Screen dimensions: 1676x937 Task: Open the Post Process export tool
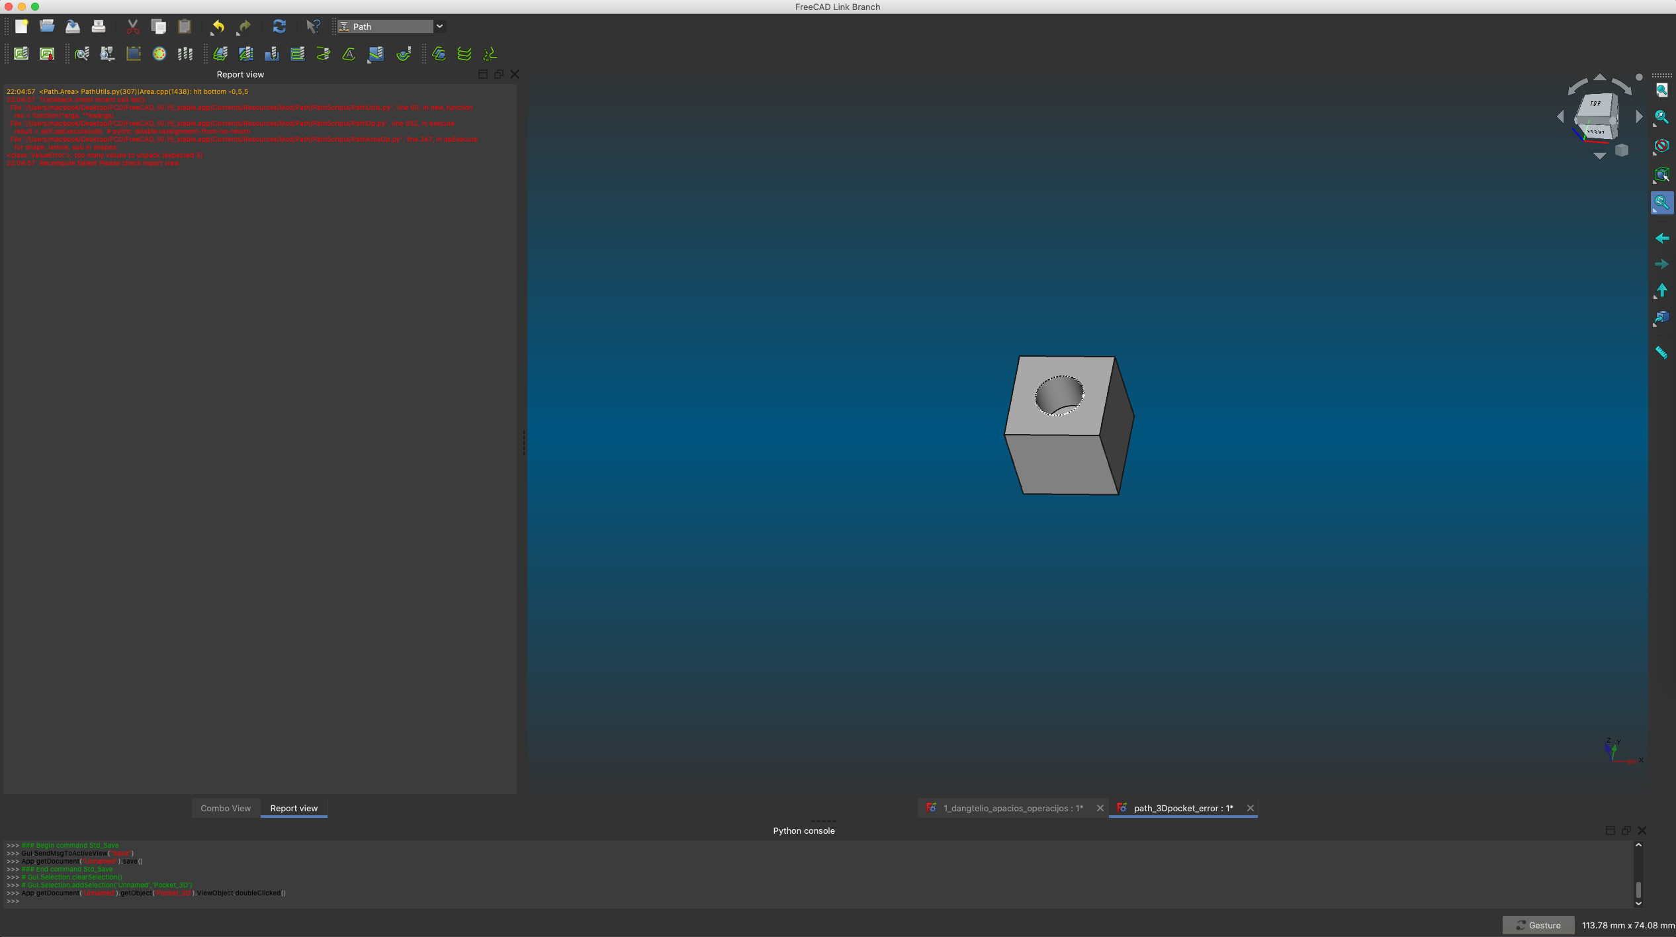tap(46, 54)
